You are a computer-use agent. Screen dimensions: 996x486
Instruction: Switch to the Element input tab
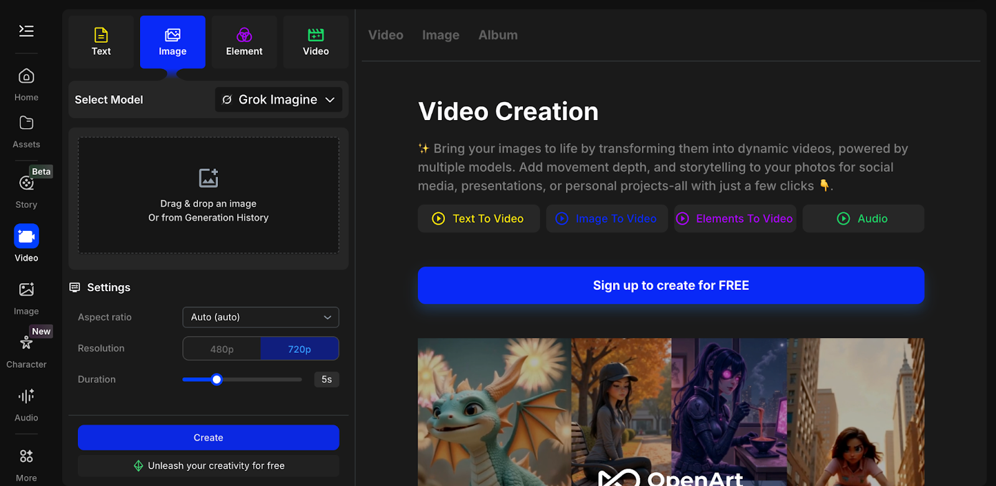[x=244, y=42]
